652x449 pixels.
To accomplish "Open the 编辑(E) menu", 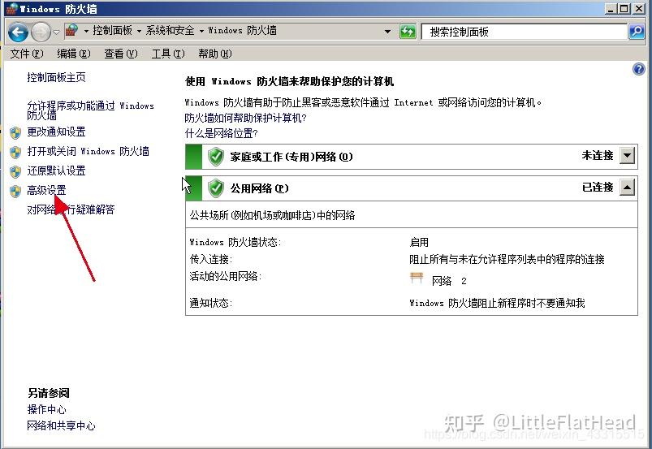I will pyautogui.click(x=74, y=54).
